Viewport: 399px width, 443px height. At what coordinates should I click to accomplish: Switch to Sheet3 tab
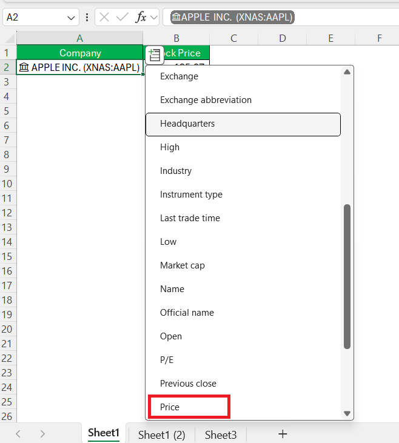tap(221, 435)
